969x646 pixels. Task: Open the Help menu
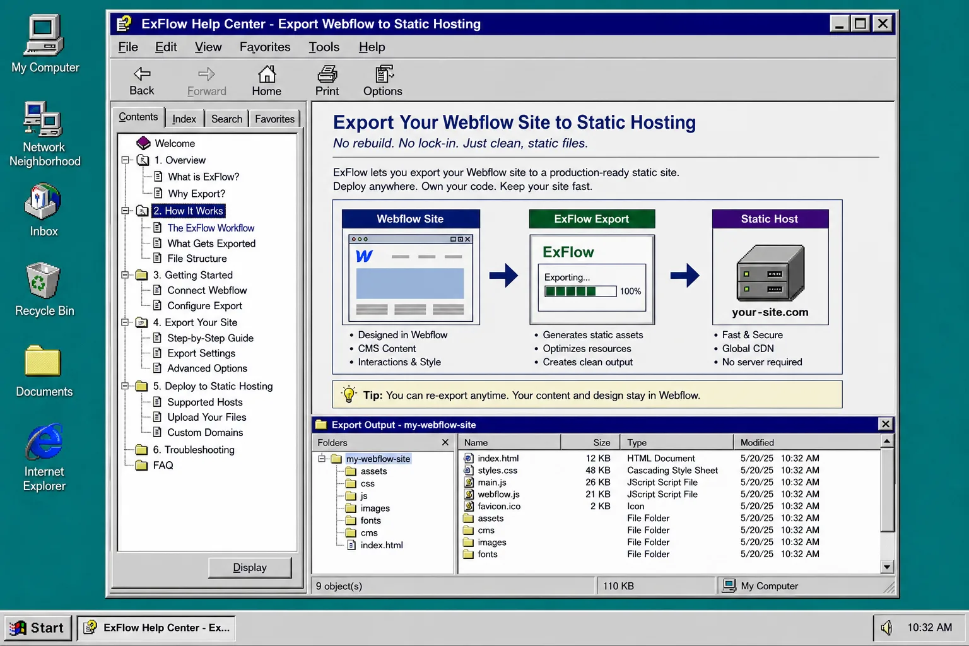pos(372,47)
